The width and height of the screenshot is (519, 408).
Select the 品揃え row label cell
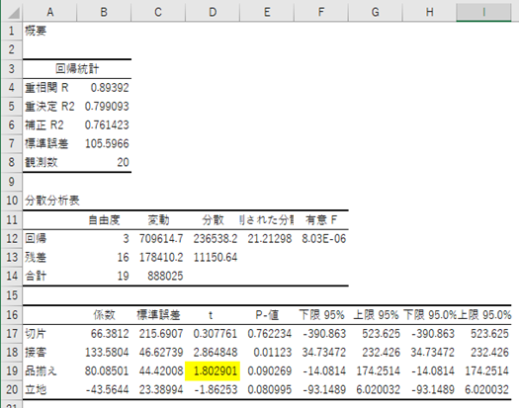(x=49, y=370)
